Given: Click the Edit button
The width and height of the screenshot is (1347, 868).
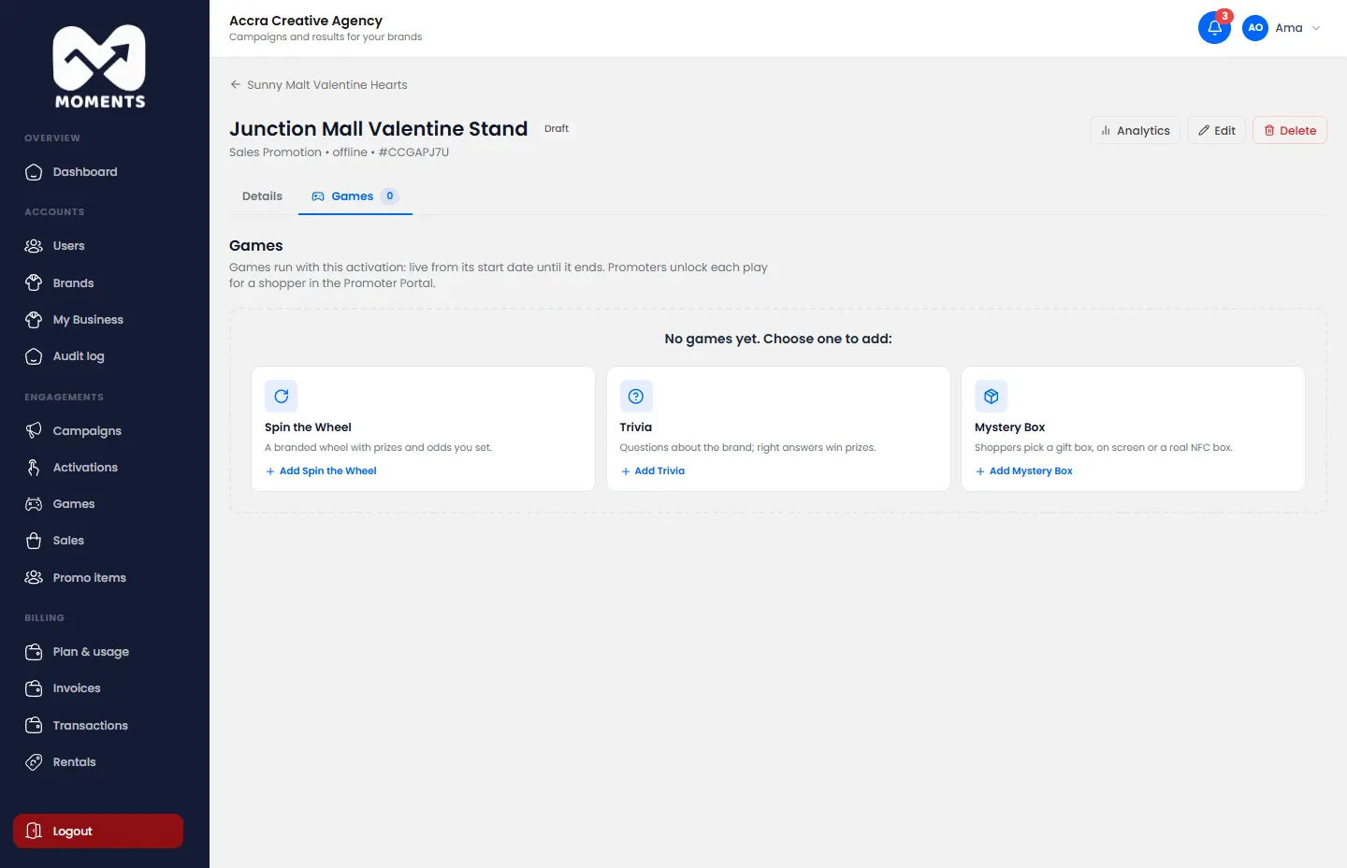Looking at the screenshot, I should [1216, 130].
